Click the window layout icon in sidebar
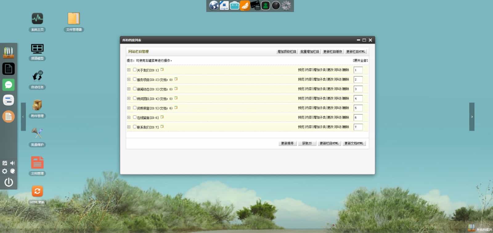Screen dimensions: 493x233 (5, 163)
